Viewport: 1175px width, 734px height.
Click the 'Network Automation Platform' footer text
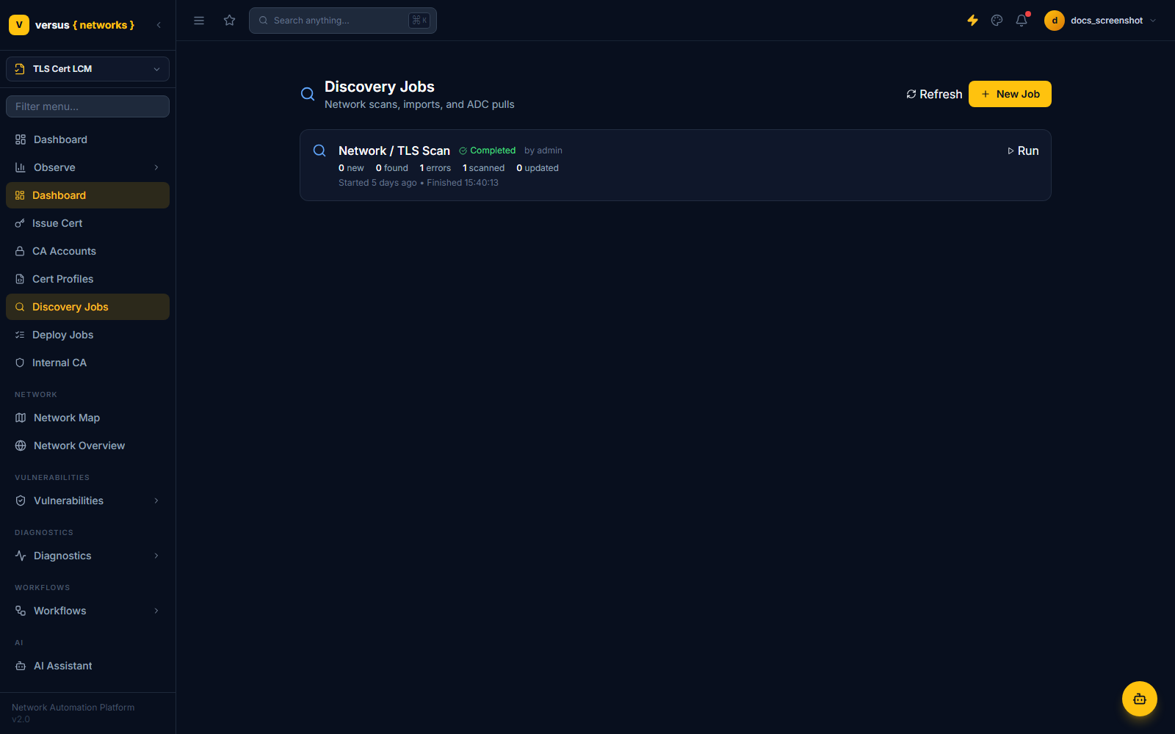(x=73, y=708)
